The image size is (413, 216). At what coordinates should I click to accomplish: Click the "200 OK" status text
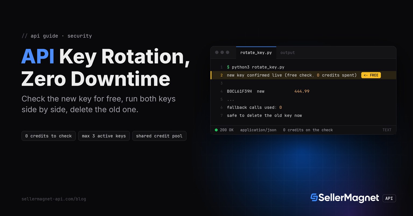227,130
